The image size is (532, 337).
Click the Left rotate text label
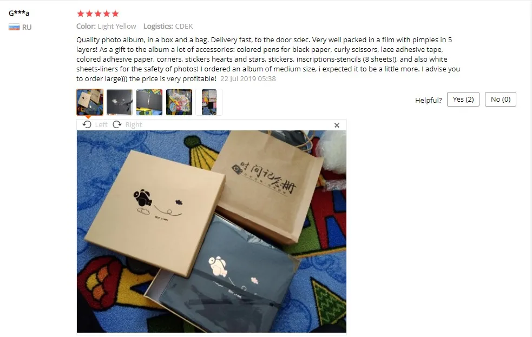pos(101,125)
